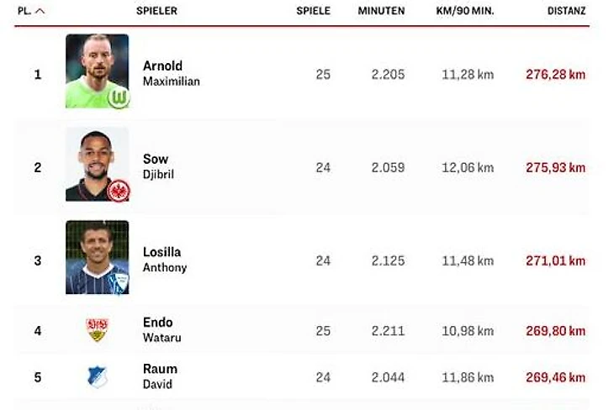Open Endo Wataru player link
Viewport: 614px width, 410px height.
pyautogui.click(x=161, y=330)
